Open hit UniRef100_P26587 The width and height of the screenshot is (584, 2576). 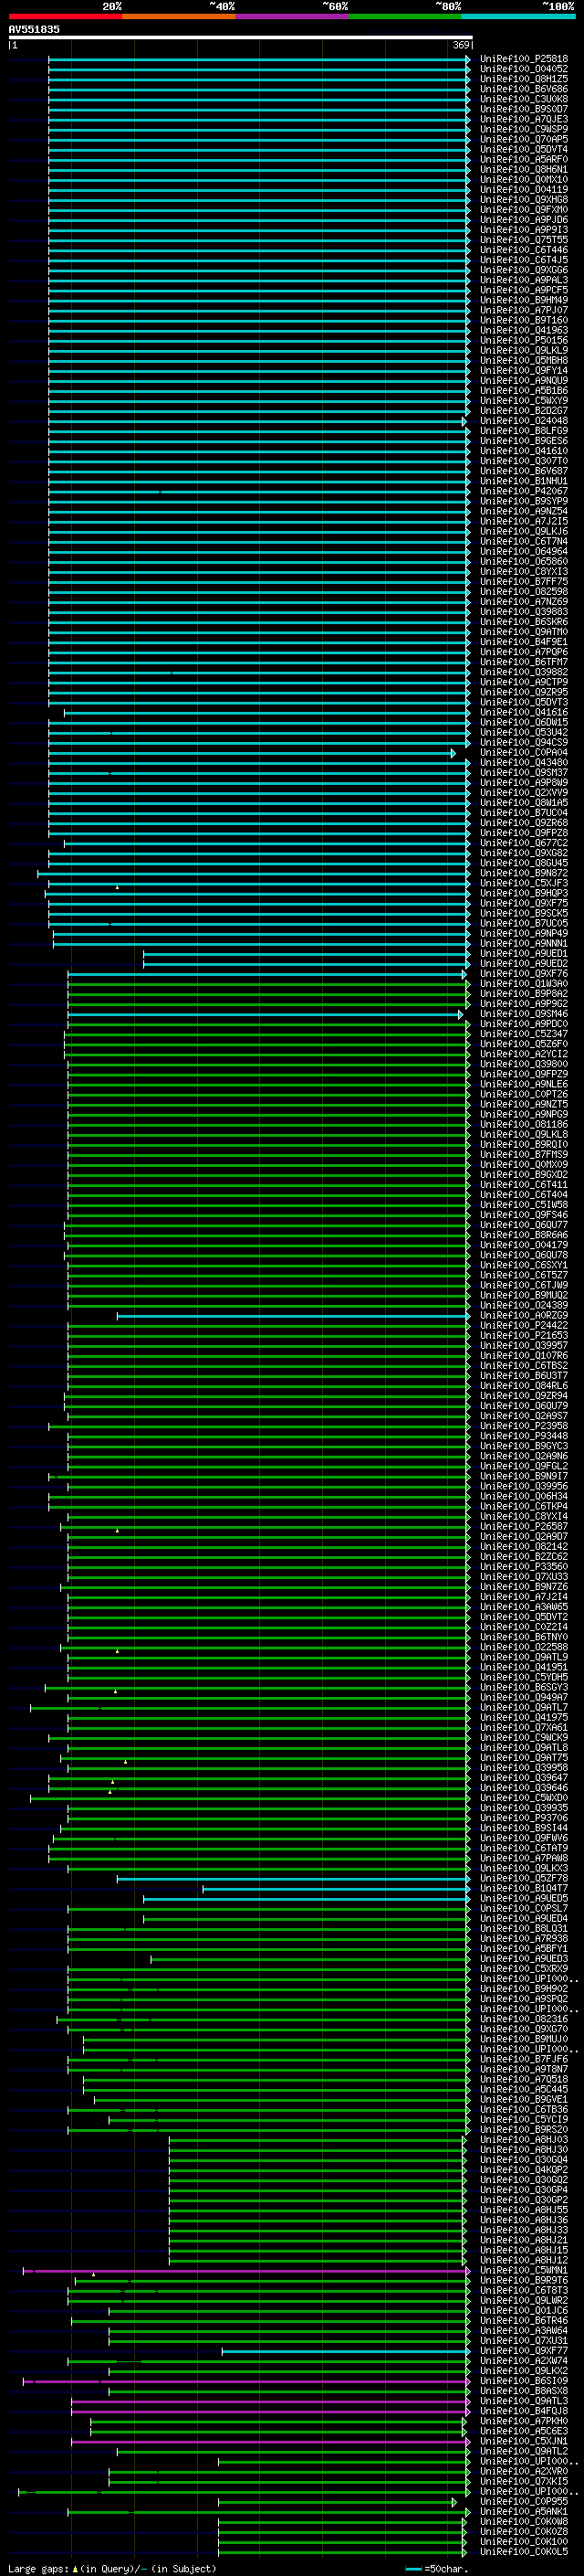524,1527
